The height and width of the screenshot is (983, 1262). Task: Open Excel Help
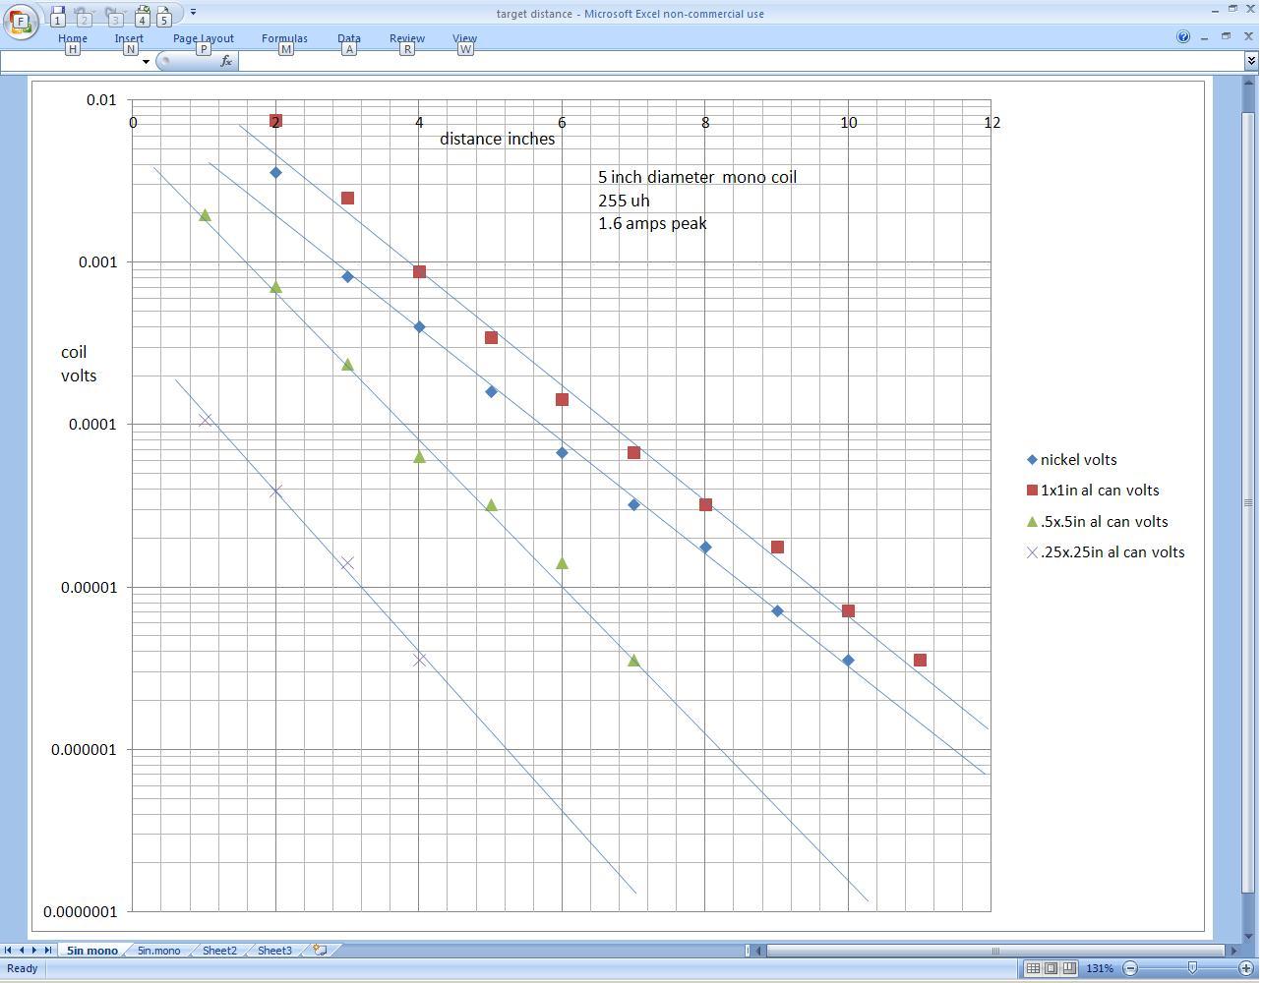pyautogui.click(x=1183, y=37)
